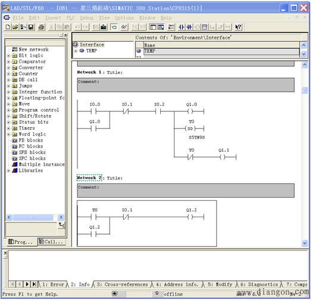
Task: Expand the Timers folder
Action: [x=8, y=128]
